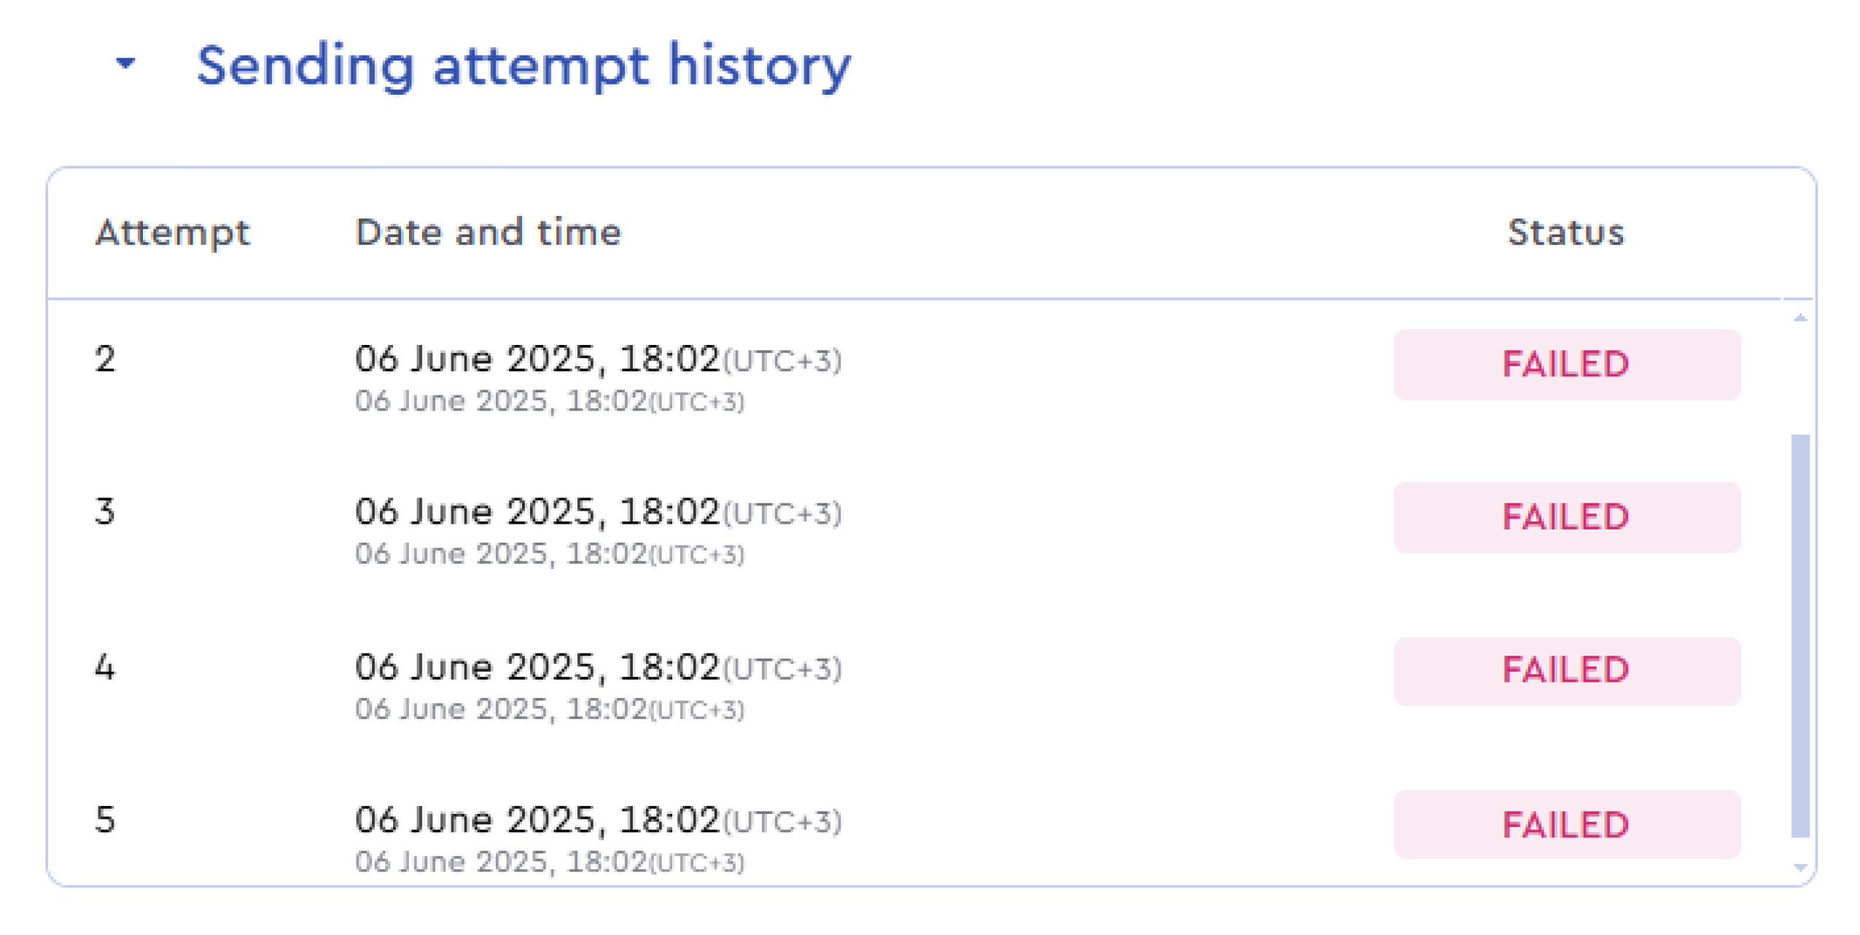This screenshot has width=1860, height=935.
Task: Click the FAILED badge for attempt 2
Action: click(x=1566, y=365)
